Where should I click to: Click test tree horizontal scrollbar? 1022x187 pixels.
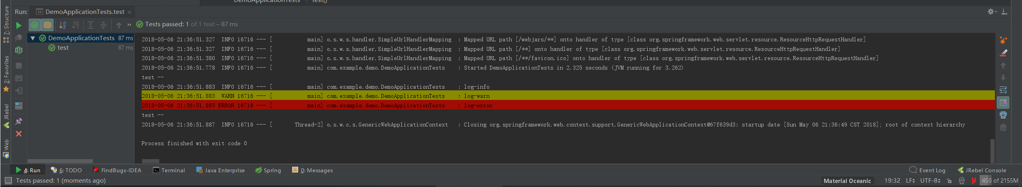pyautogui.click(x=60, y=161)
